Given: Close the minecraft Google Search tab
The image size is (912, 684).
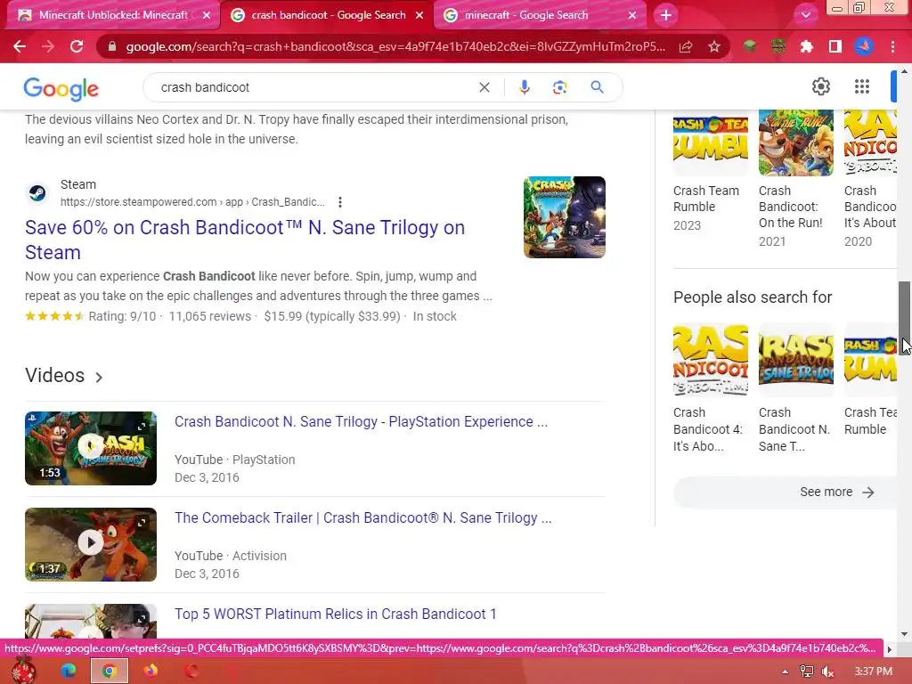Looking at the screenshot, I should tap(632, 15).
